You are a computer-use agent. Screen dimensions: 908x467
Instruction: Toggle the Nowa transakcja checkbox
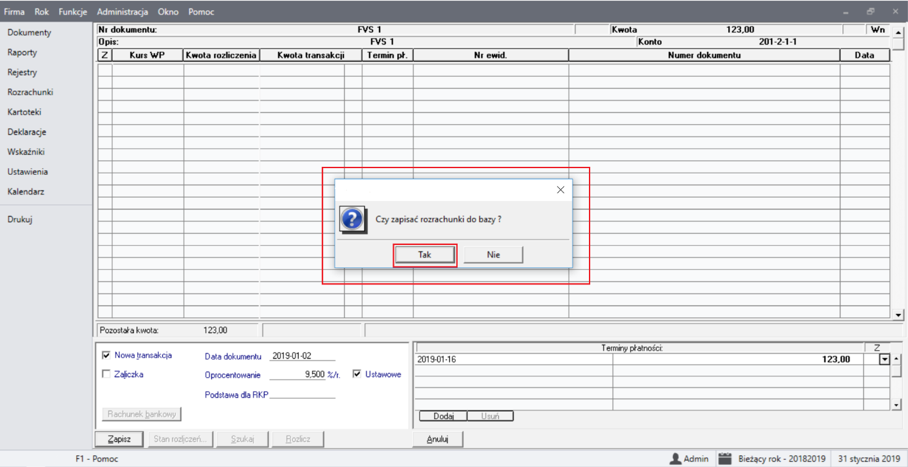coord(106,355)
